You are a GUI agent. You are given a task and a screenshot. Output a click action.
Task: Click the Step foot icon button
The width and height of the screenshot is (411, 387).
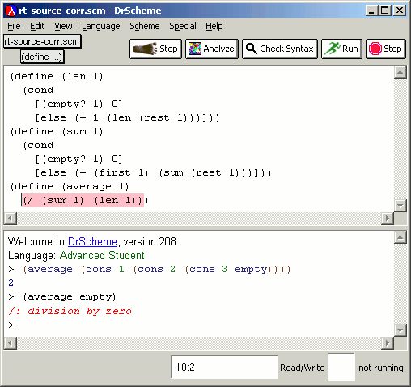tap(155, 49)
